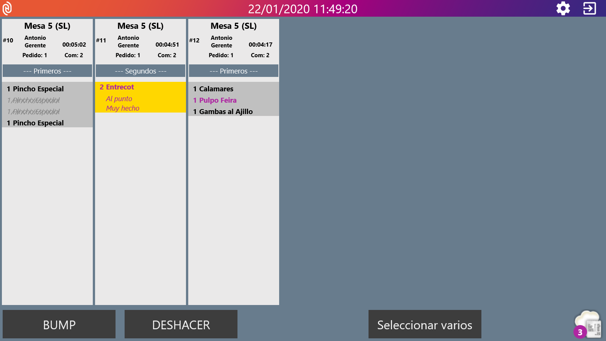Click the Primeros header of order #10

tap(47, 71)
